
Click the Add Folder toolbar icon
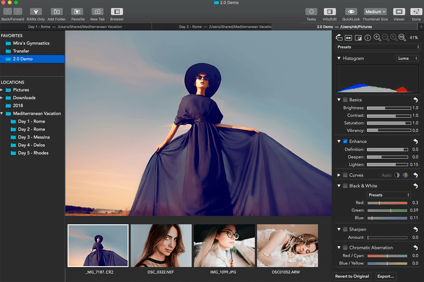(57, 12)
